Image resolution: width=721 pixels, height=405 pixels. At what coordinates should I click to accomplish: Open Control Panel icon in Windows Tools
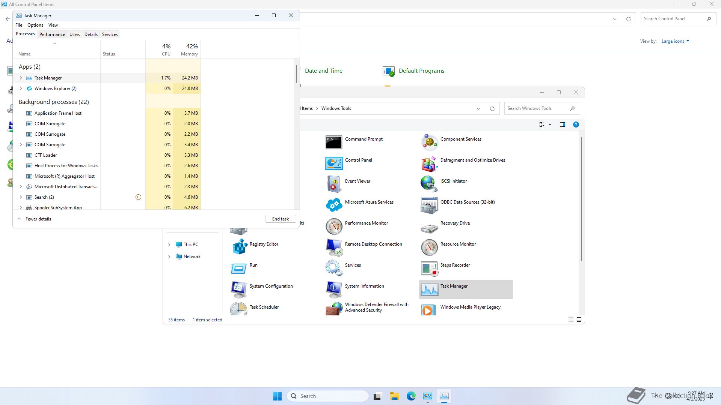333,163
